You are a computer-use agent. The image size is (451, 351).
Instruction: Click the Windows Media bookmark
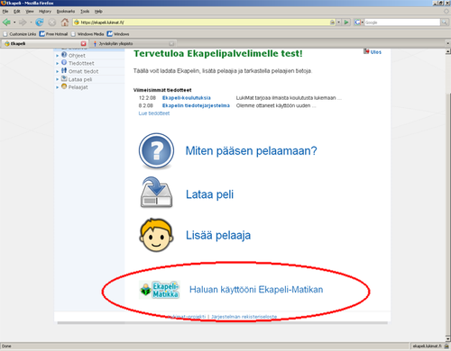coord(87,34)
